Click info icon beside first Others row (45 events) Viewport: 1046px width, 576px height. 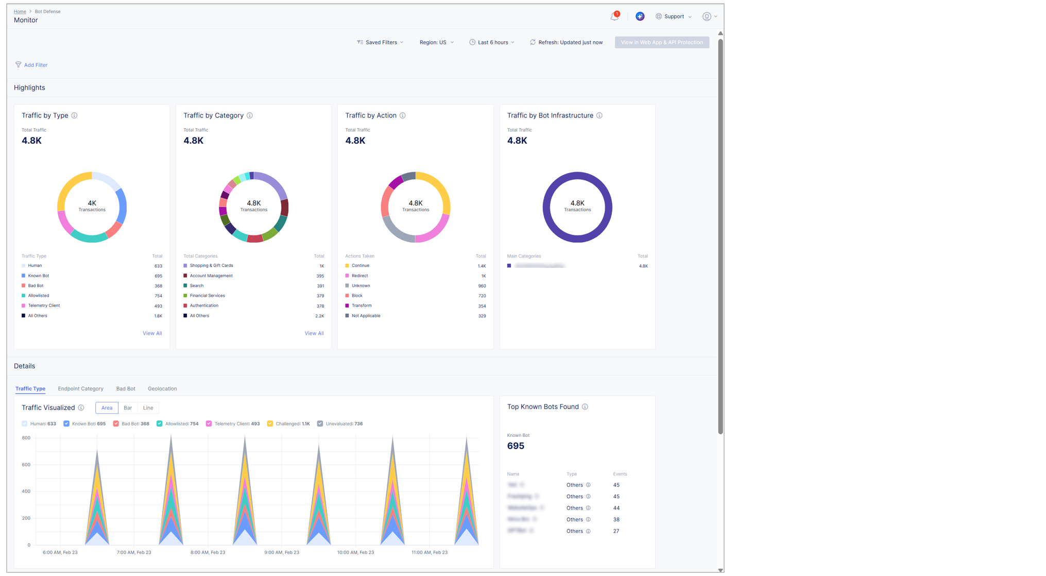coord(588,485)
